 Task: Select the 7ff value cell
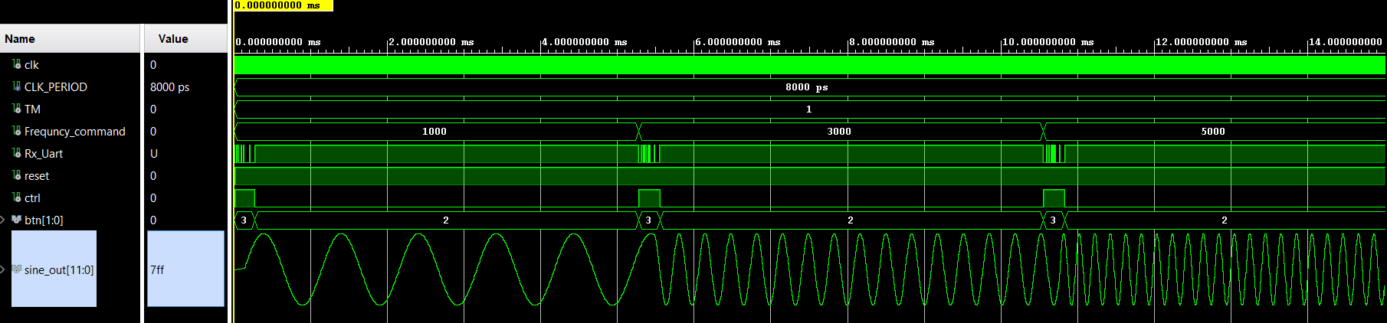click(x=185, y=269)
